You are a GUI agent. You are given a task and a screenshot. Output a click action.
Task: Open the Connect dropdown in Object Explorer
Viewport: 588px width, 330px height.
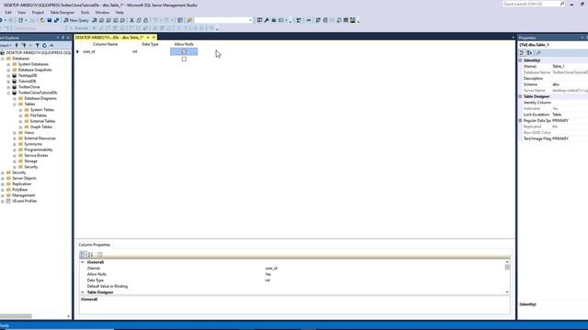[x=6, y=45]
